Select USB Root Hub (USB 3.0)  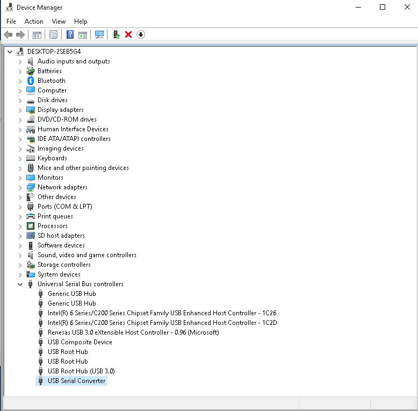pos(81,371)
